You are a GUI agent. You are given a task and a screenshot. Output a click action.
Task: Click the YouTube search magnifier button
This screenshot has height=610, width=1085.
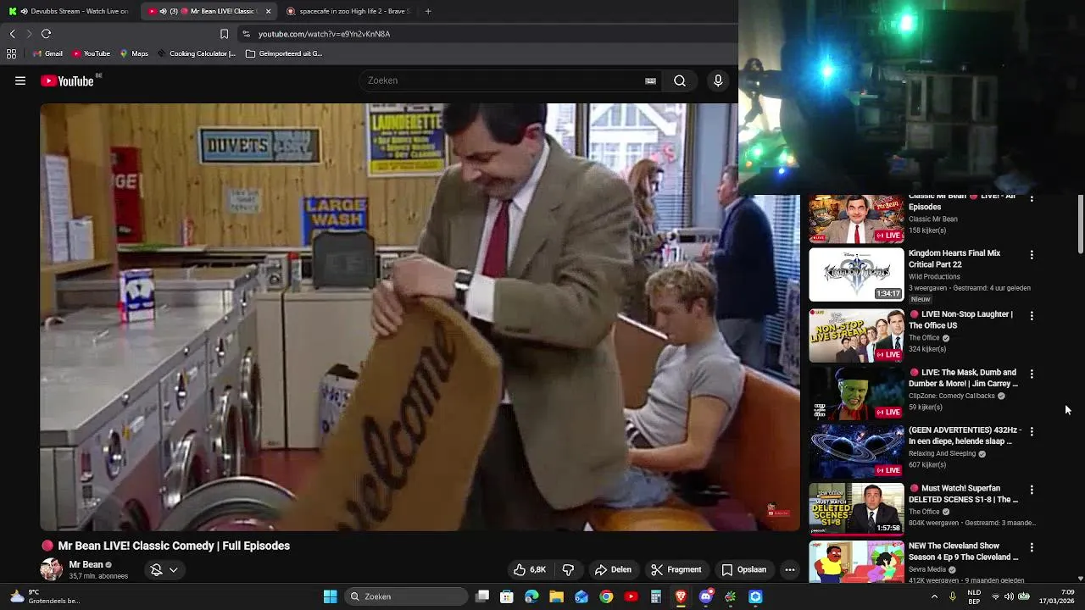coord(680,80)
